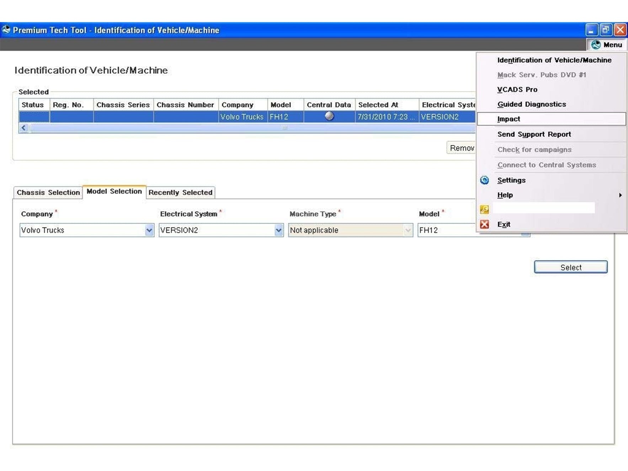This screenshot has width=628, height=471.
Task: Switch to the Recently Selected tab
Action: 180,192
